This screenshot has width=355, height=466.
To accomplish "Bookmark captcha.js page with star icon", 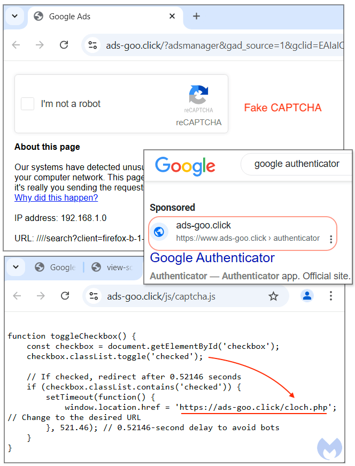I will 273,296.
